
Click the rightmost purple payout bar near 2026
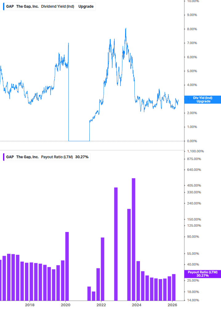(174, 287)
